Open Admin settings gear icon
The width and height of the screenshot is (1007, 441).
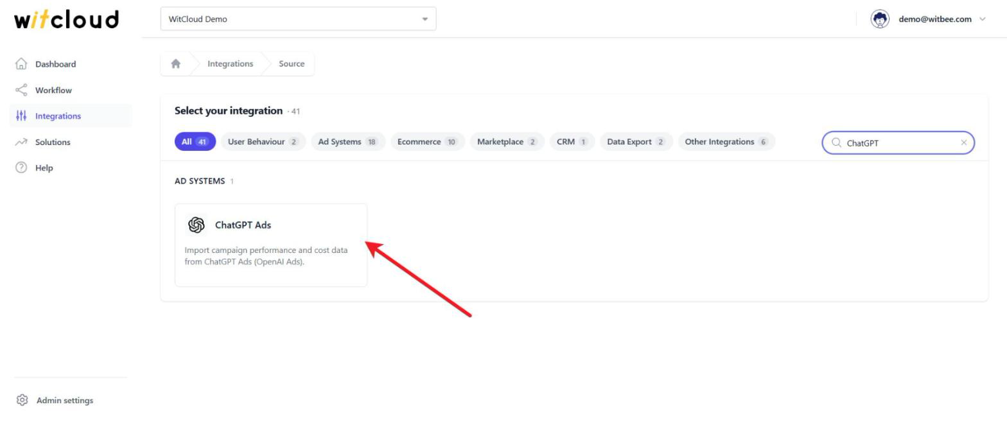point(22,400)
